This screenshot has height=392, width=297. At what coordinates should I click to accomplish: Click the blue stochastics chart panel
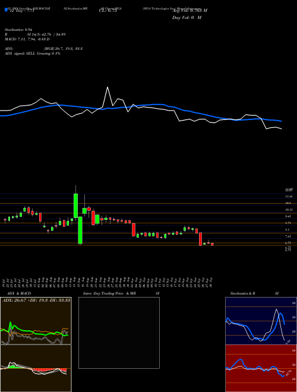click(x=261, y=321)
